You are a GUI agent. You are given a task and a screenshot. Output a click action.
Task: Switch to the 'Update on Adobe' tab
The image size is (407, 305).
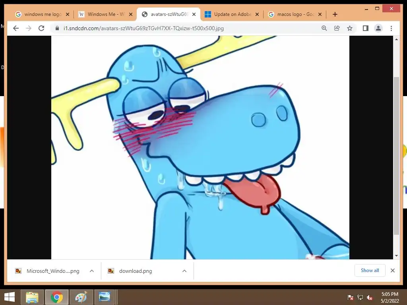[x=232, y=14]
